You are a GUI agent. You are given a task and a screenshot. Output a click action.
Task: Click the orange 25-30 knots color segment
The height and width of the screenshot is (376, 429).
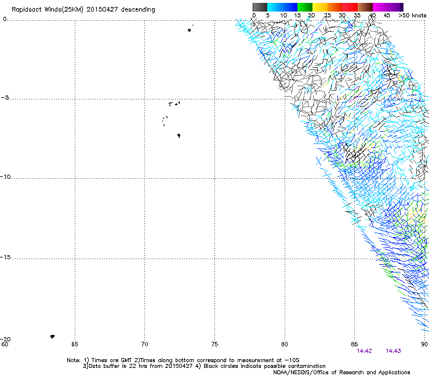pyautogui.click(x=335, y=7)
